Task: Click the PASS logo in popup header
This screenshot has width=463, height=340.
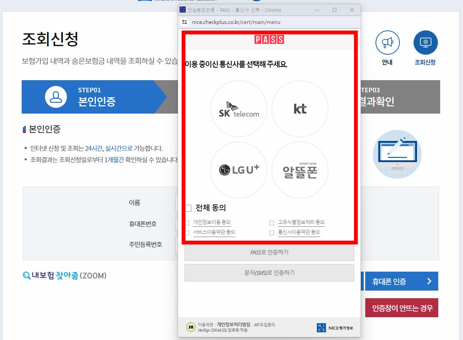Action: [x=269, y=39]
